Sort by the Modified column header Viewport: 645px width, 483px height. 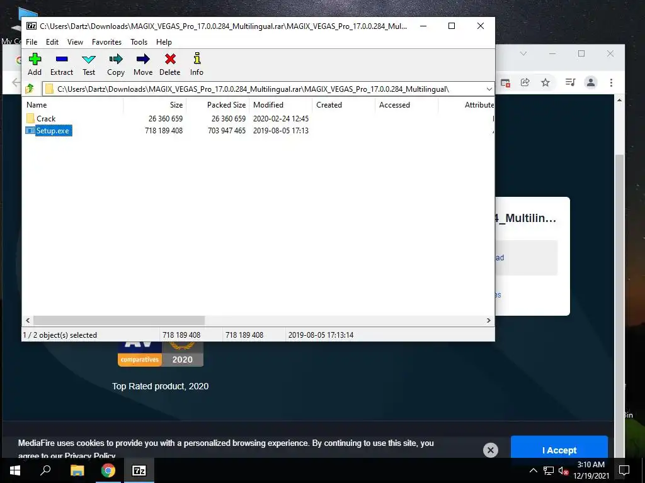[x=280, y=105]
